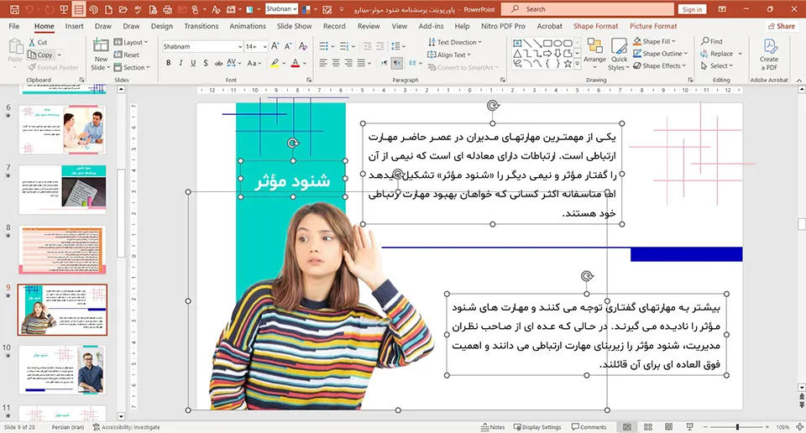
Task: Open Align Text dropdown
Action: click(x=449, y=55)
